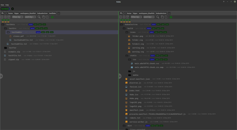Click the split-vertically icon in left pane toolbar
The width and height of the screenshot is (237, 130).
click(x=5, y=17)
